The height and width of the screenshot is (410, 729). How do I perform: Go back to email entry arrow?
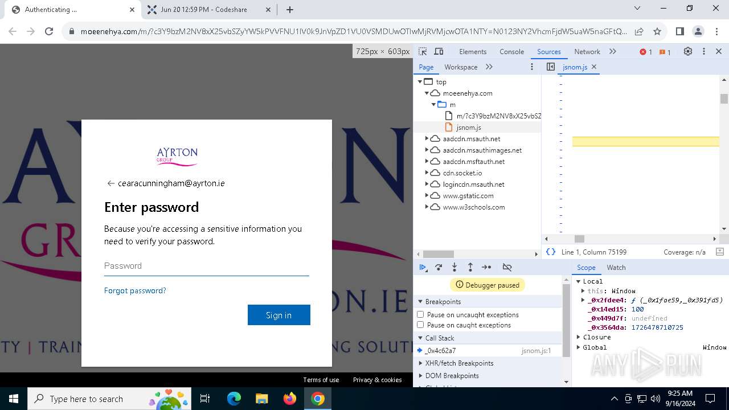[x=111, y=183]
